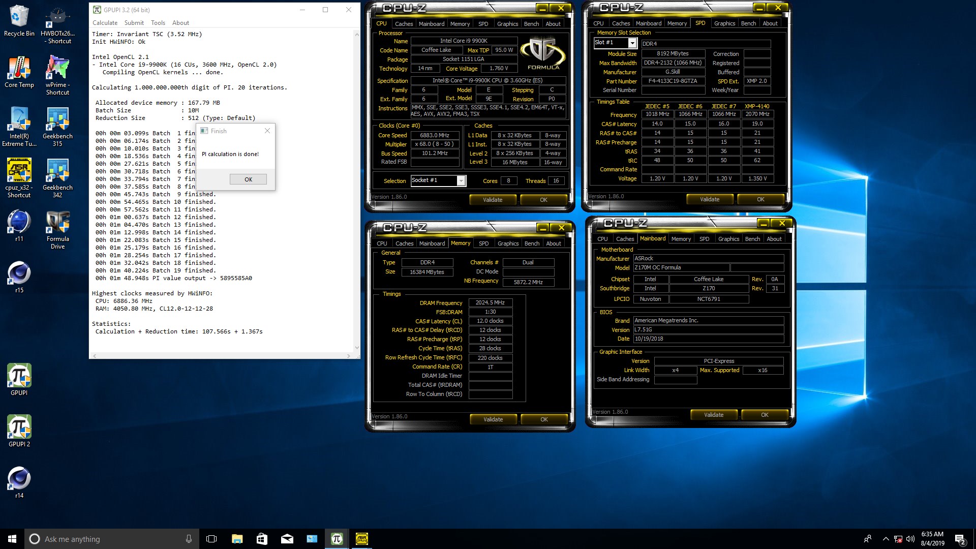Open GPUPI About menu
Viewport: 976px width, 549px height.
(180, 23)
